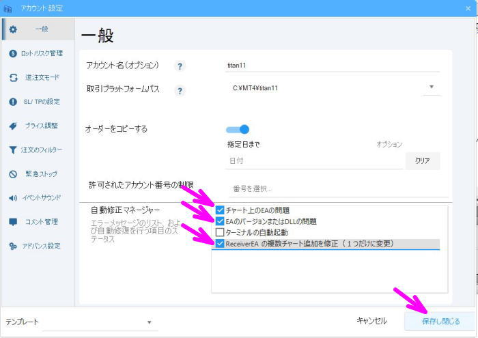Uncheck チャート上のEAの問題 checkbox
Image resolution: width=478 pixels, height=338 pixels.
220,210
